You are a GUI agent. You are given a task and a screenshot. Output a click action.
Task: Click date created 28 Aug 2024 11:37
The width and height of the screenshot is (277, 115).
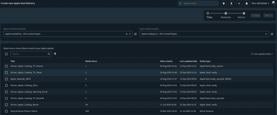169,79
